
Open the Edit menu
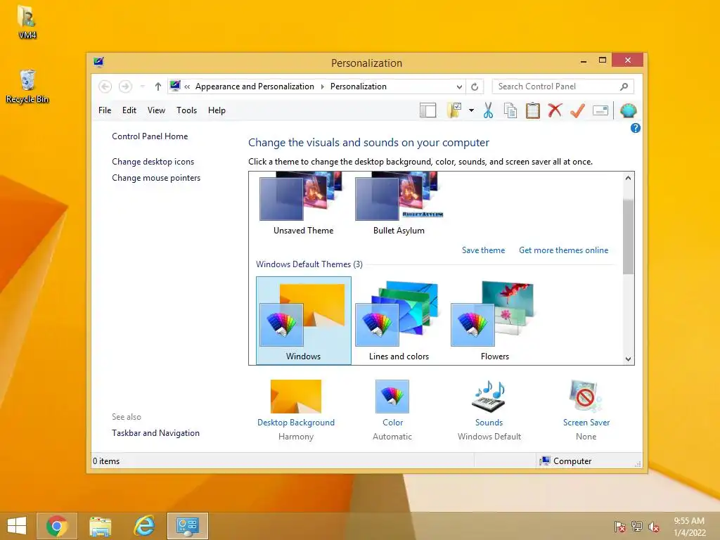[129, 110]
